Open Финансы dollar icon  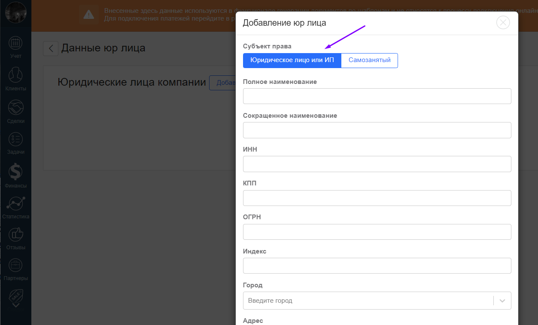15,172
